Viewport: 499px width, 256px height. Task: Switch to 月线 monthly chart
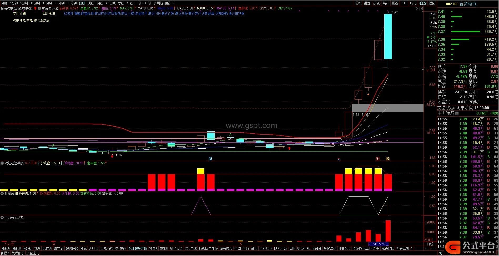pyautogui.click(x=100, y=3)
